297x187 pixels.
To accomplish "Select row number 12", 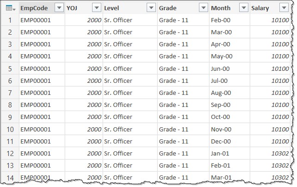I will point(9,153).
